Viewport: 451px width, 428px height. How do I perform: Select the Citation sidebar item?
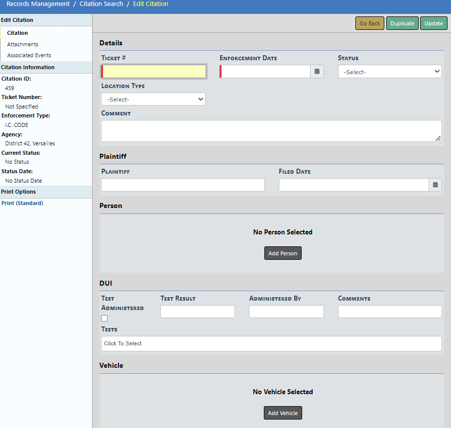click(x=17, y=33)
